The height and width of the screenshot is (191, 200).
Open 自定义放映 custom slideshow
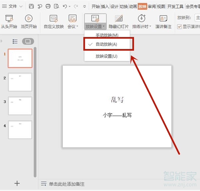(x=54, y=19)
